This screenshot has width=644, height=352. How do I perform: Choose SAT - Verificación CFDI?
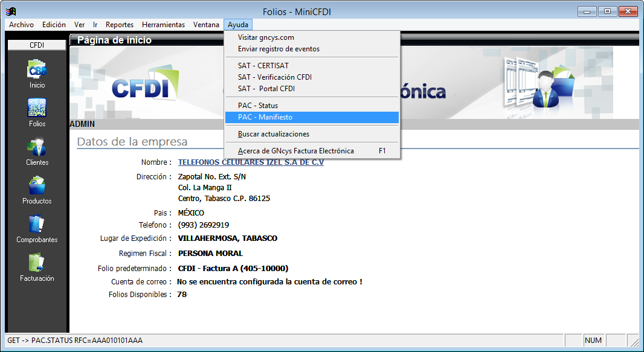(312, 77)
